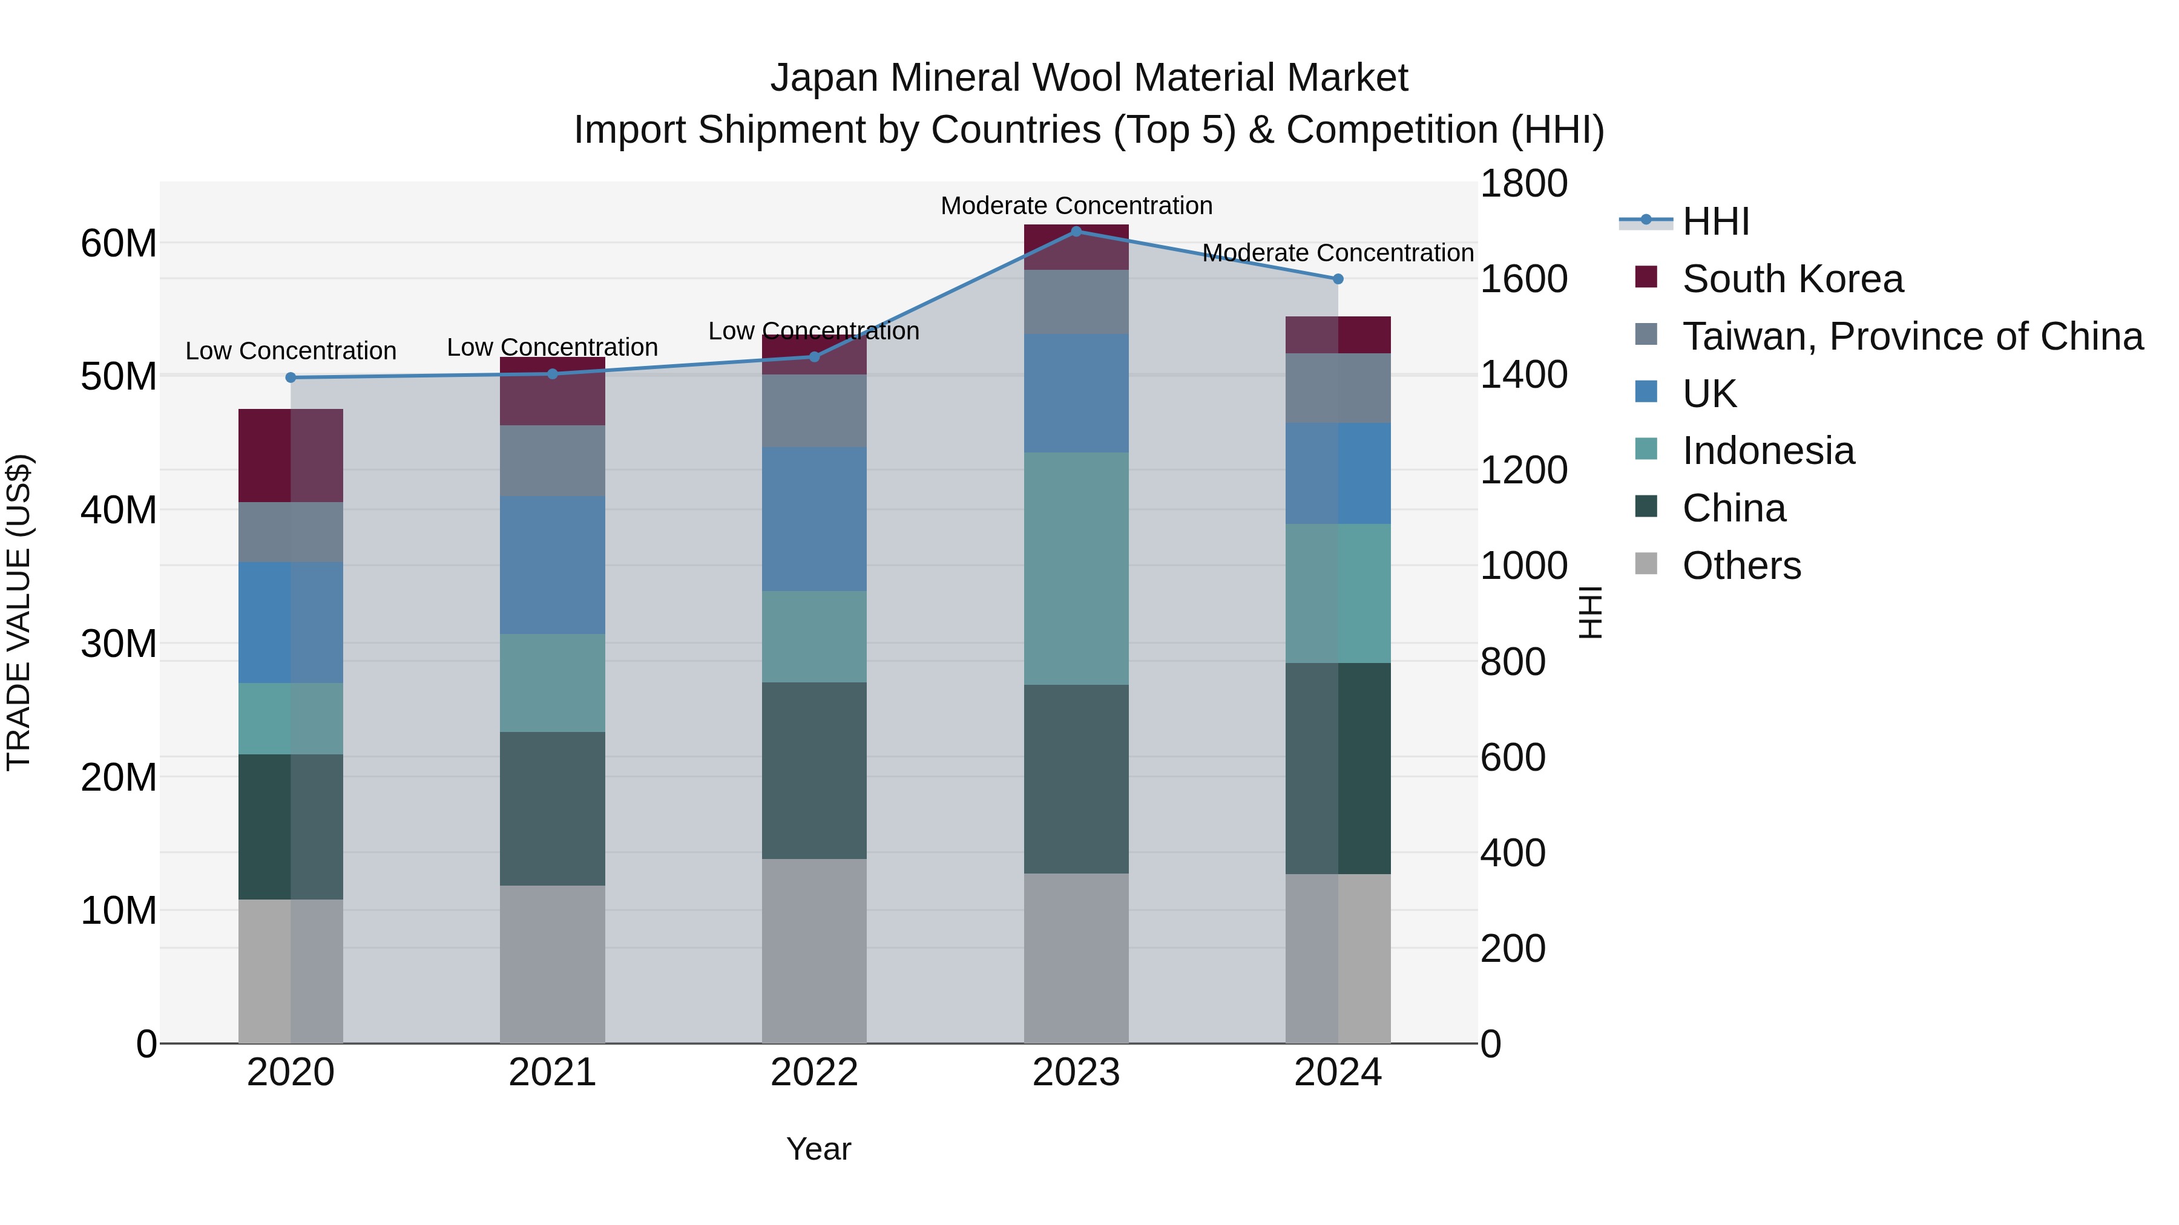Click the 2021 x-axis year label
Viewport: 2179px width, 1225px height.
pos(553,1073)
